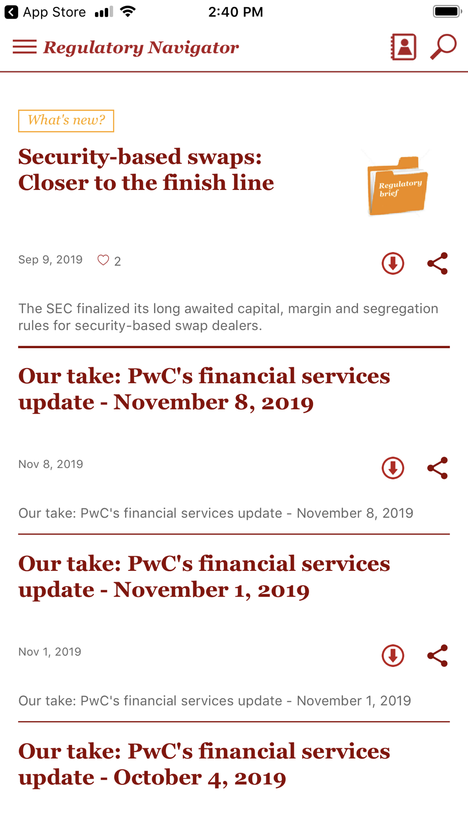The width and height of the screenshot is (468, 832).
Task: Download the November 1, 2019 update
Action: tap(393, 656)
